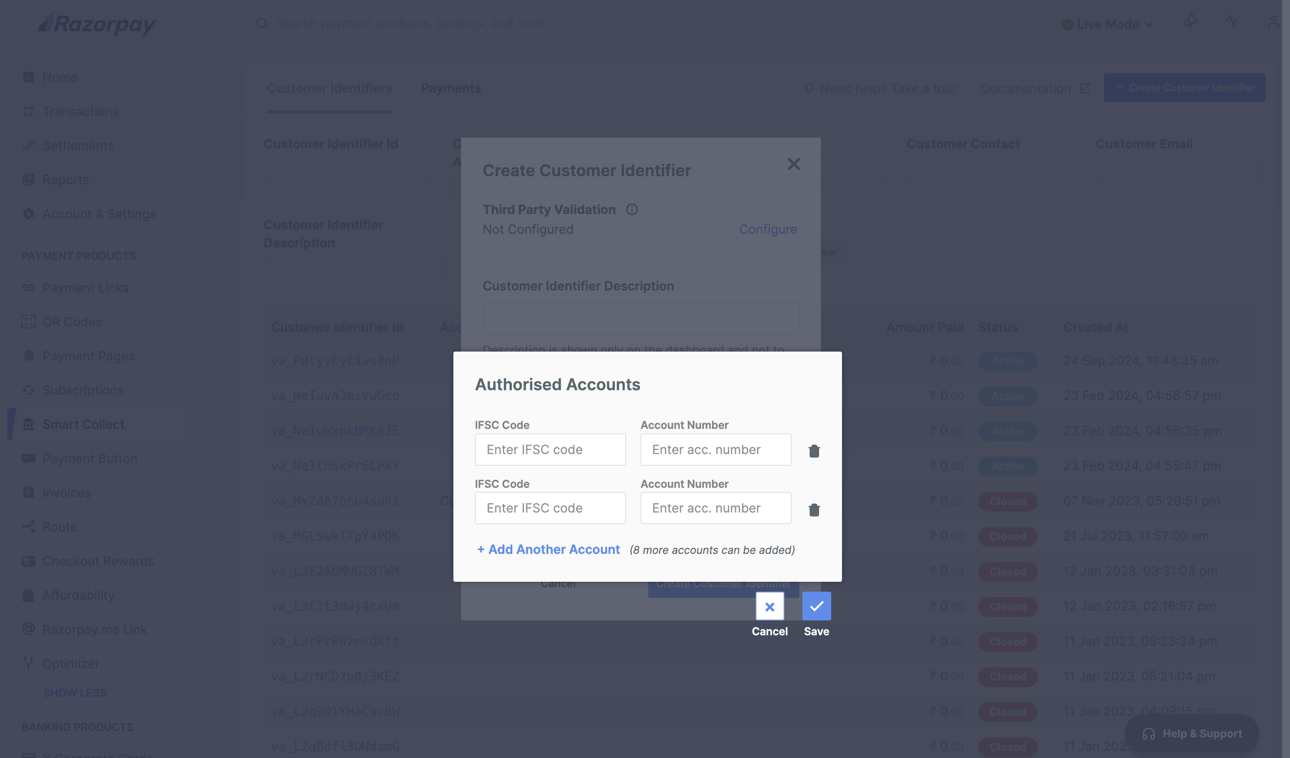The image size is (1290, 758).
Task: Expand the SHOW LESS section in sidebar
Action: tap(74, 692)
